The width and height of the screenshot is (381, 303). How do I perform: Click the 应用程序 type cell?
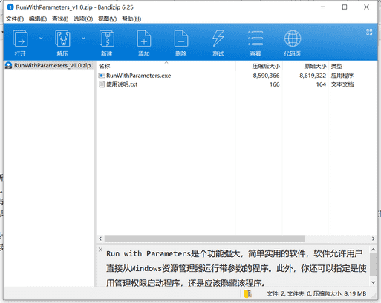pos(342,76)
